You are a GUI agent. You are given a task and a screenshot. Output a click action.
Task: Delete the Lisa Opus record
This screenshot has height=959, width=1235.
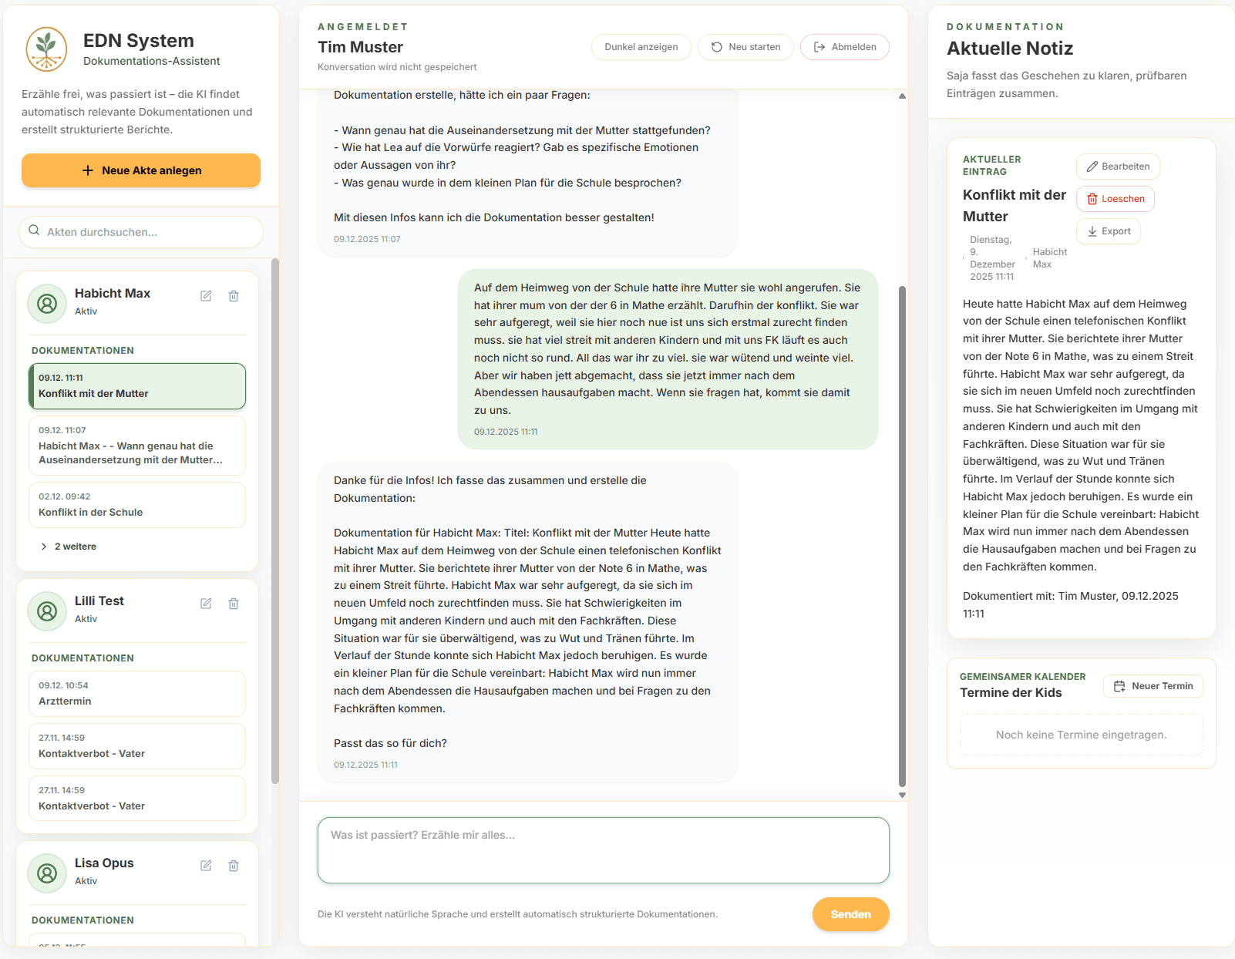coord(234,866)
